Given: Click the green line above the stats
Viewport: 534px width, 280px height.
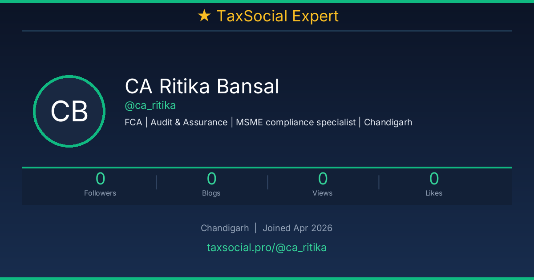Looking at the screenshot, I should (267, 168).
